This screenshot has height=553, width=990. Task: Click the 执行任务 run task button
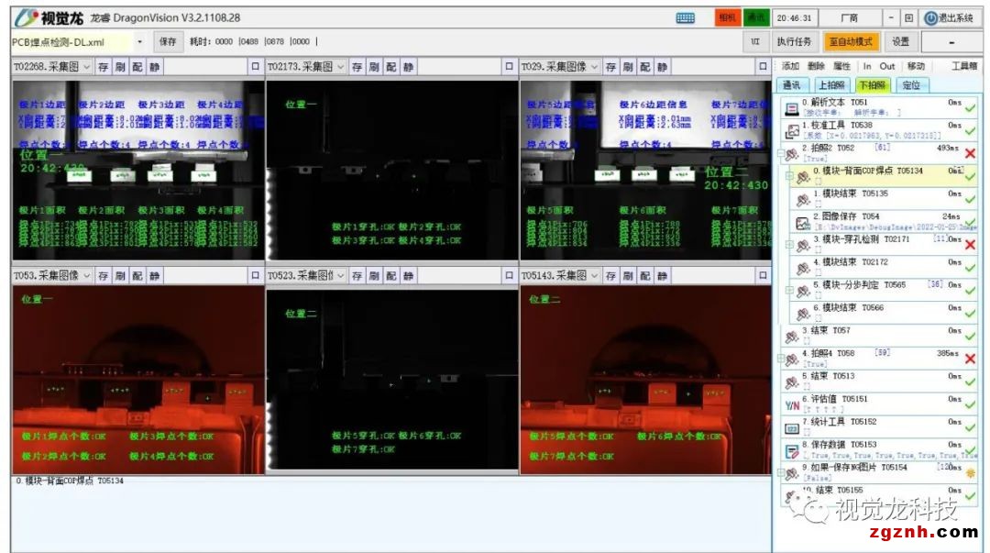click(794, 41)
